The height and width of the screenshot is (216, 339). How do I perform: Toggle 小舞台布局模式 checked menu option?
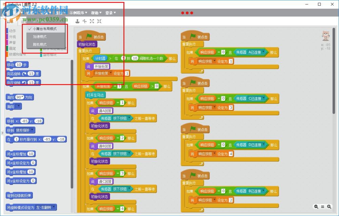pyautogui.click(x=46, y=29)
